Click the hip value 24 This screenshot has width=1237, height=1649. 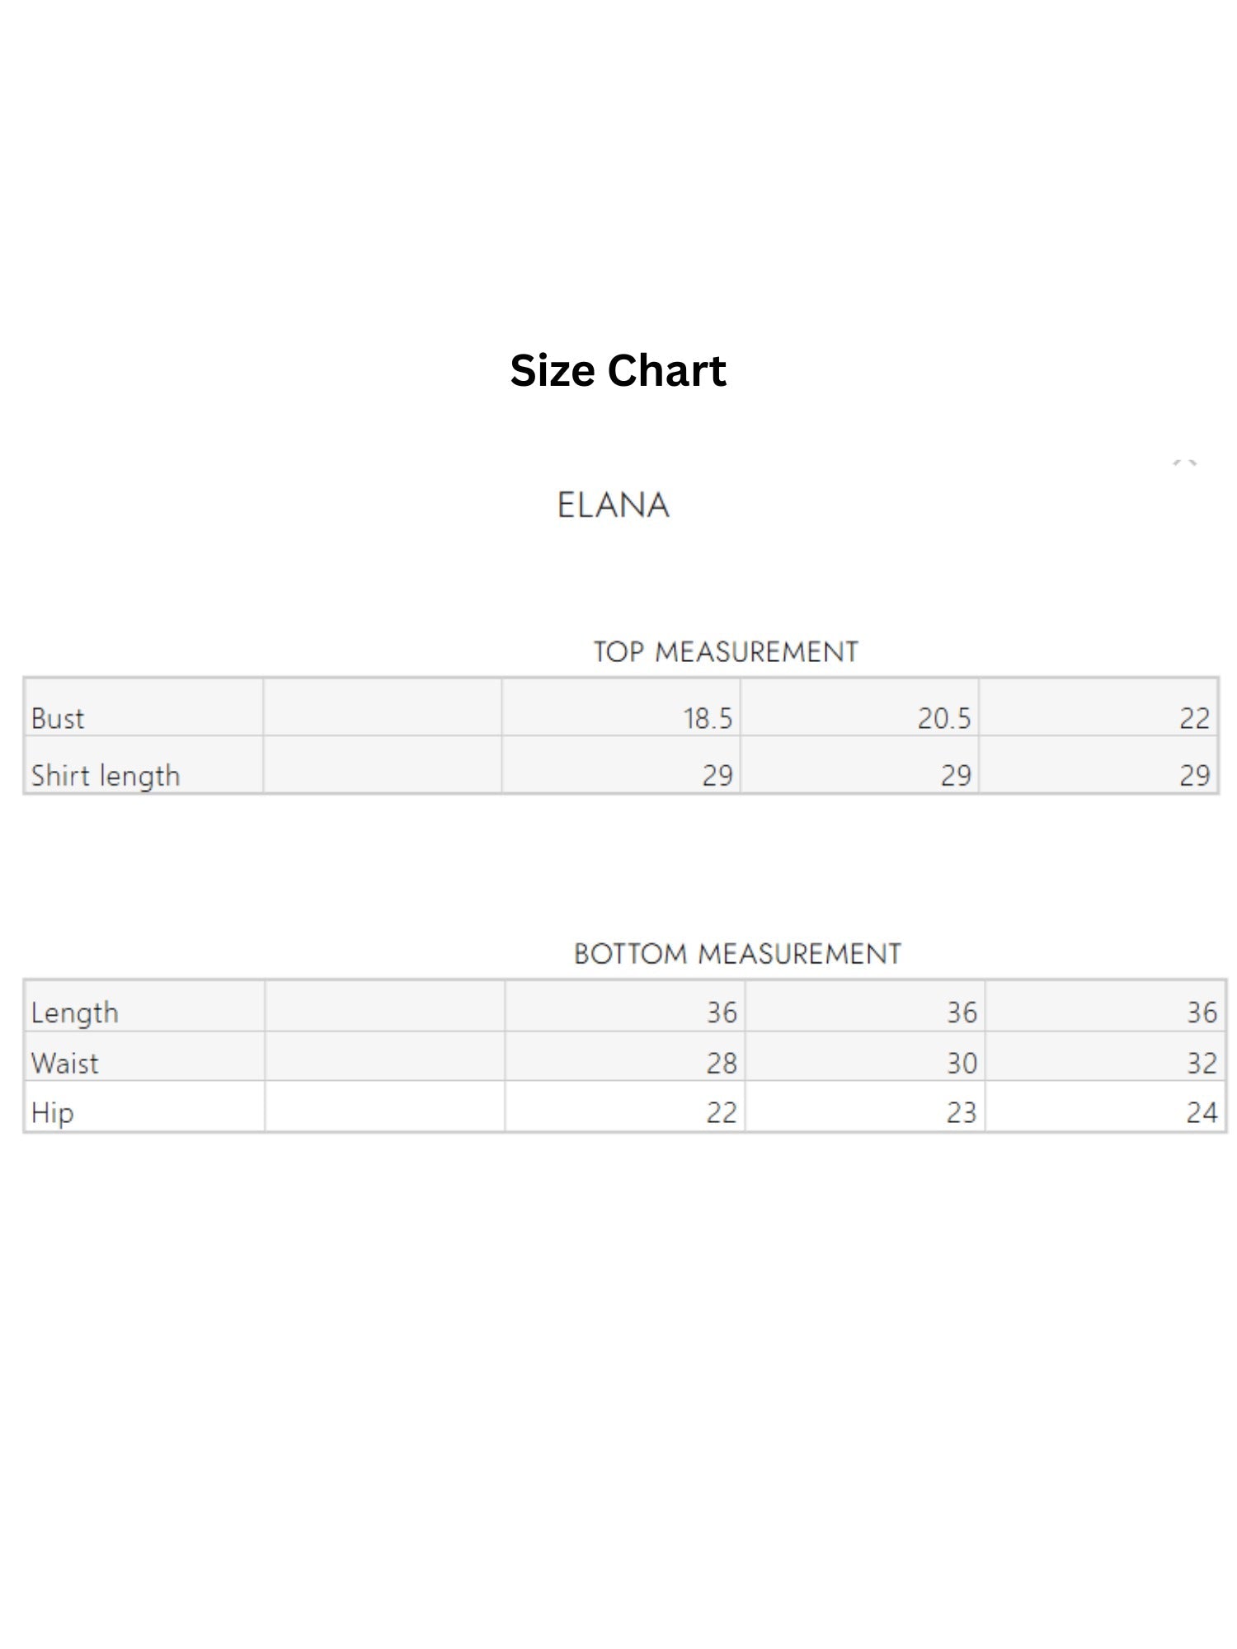coord(1202,1113)
